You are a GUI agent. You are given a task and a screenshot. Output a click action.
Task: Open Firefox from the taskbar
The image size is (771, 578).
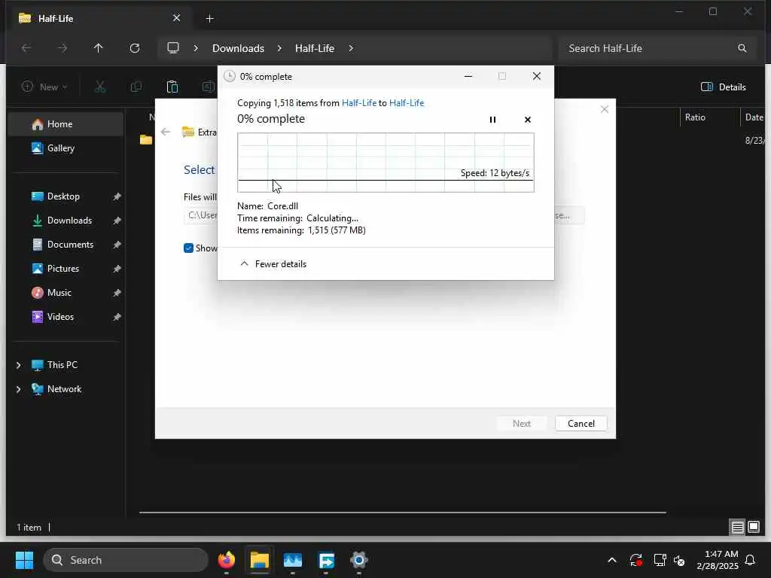click(x=226, y=560)
